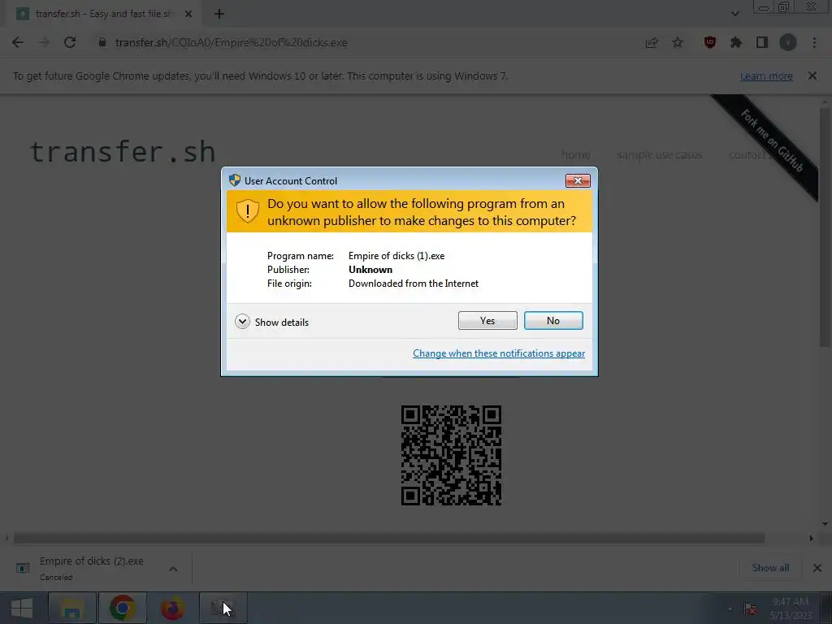The height and width of the screenshot is (624, 832).
Task: Click the vertical page scrollbar
Action: 825,228
